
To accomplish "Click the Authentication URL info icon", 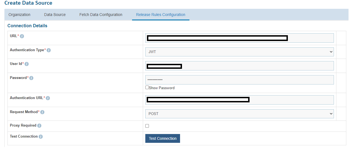I will (48, 98).
